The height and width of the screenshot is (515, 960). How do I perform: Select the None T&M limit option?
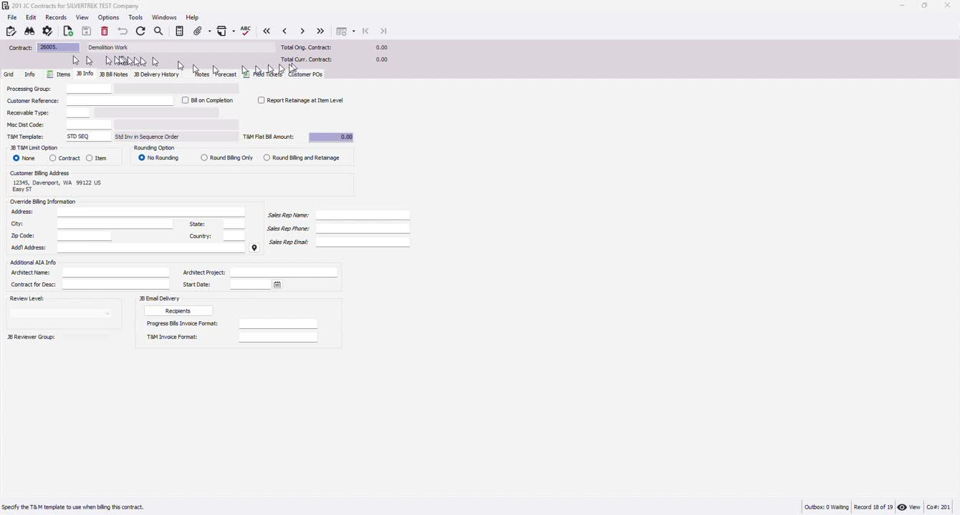[x=16, y=158]
